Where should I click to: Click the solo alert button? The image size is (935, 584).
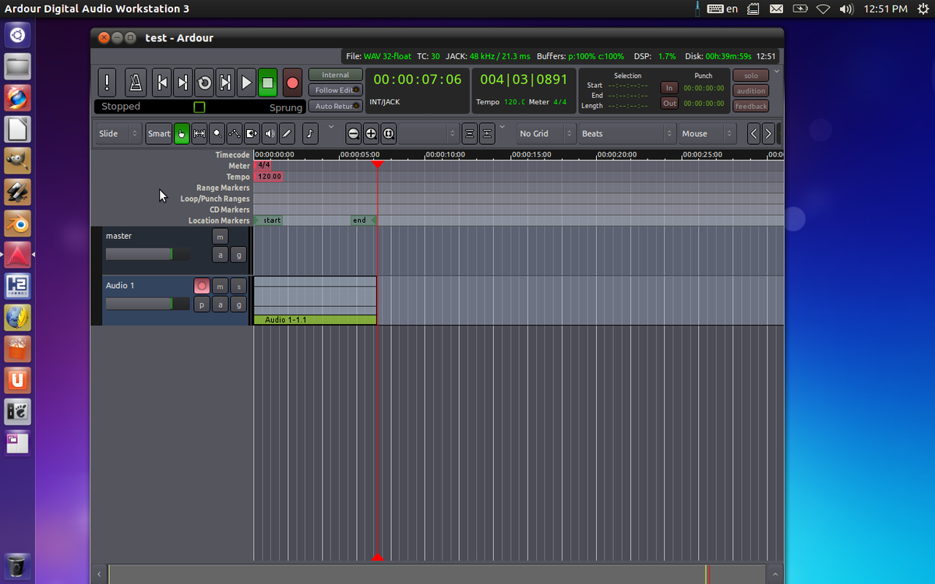pos(751,76)
